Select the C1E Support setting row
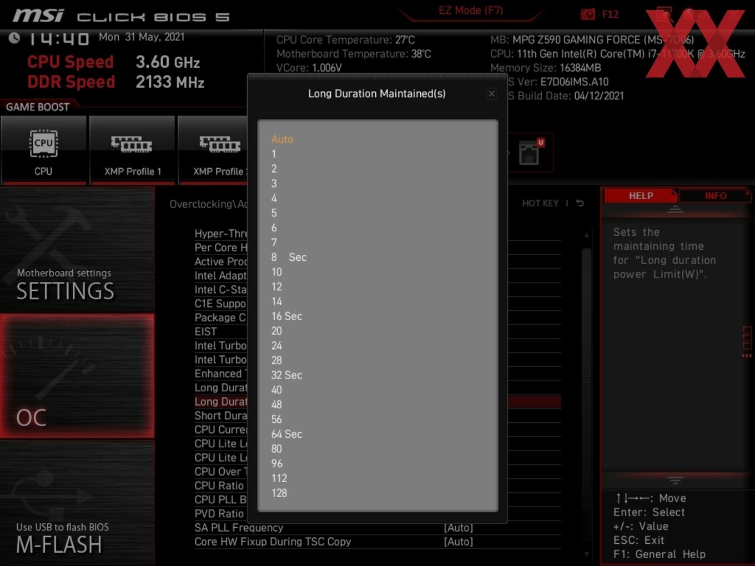This screenshot has height=566, width=755. 220,304
